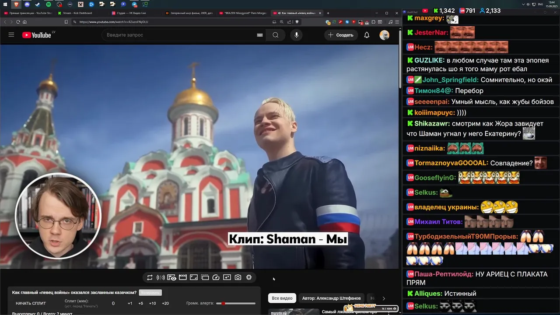Click the magnifier search button
The image size is (560, 315).
276,35
